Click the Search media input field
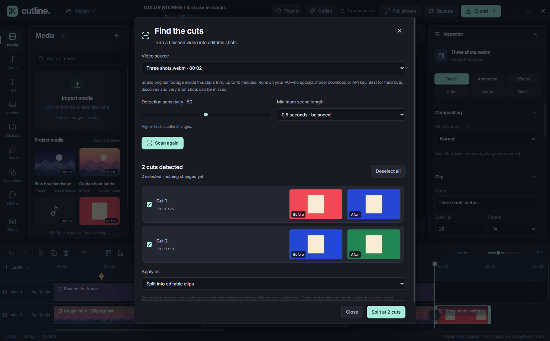 (79, 59)
